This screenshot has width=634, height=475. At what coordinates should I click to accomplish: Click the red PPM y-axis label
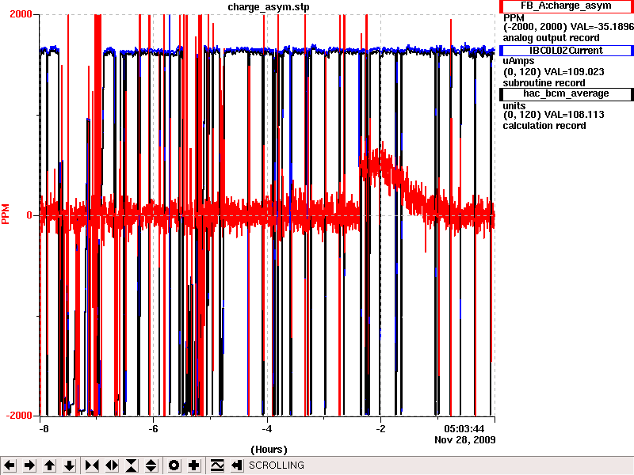coord(6,214)
